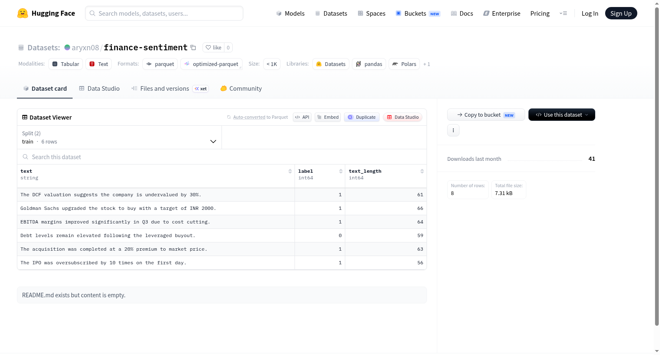
Task: Focus the Search this dataset field
Action: pos(222,157)
